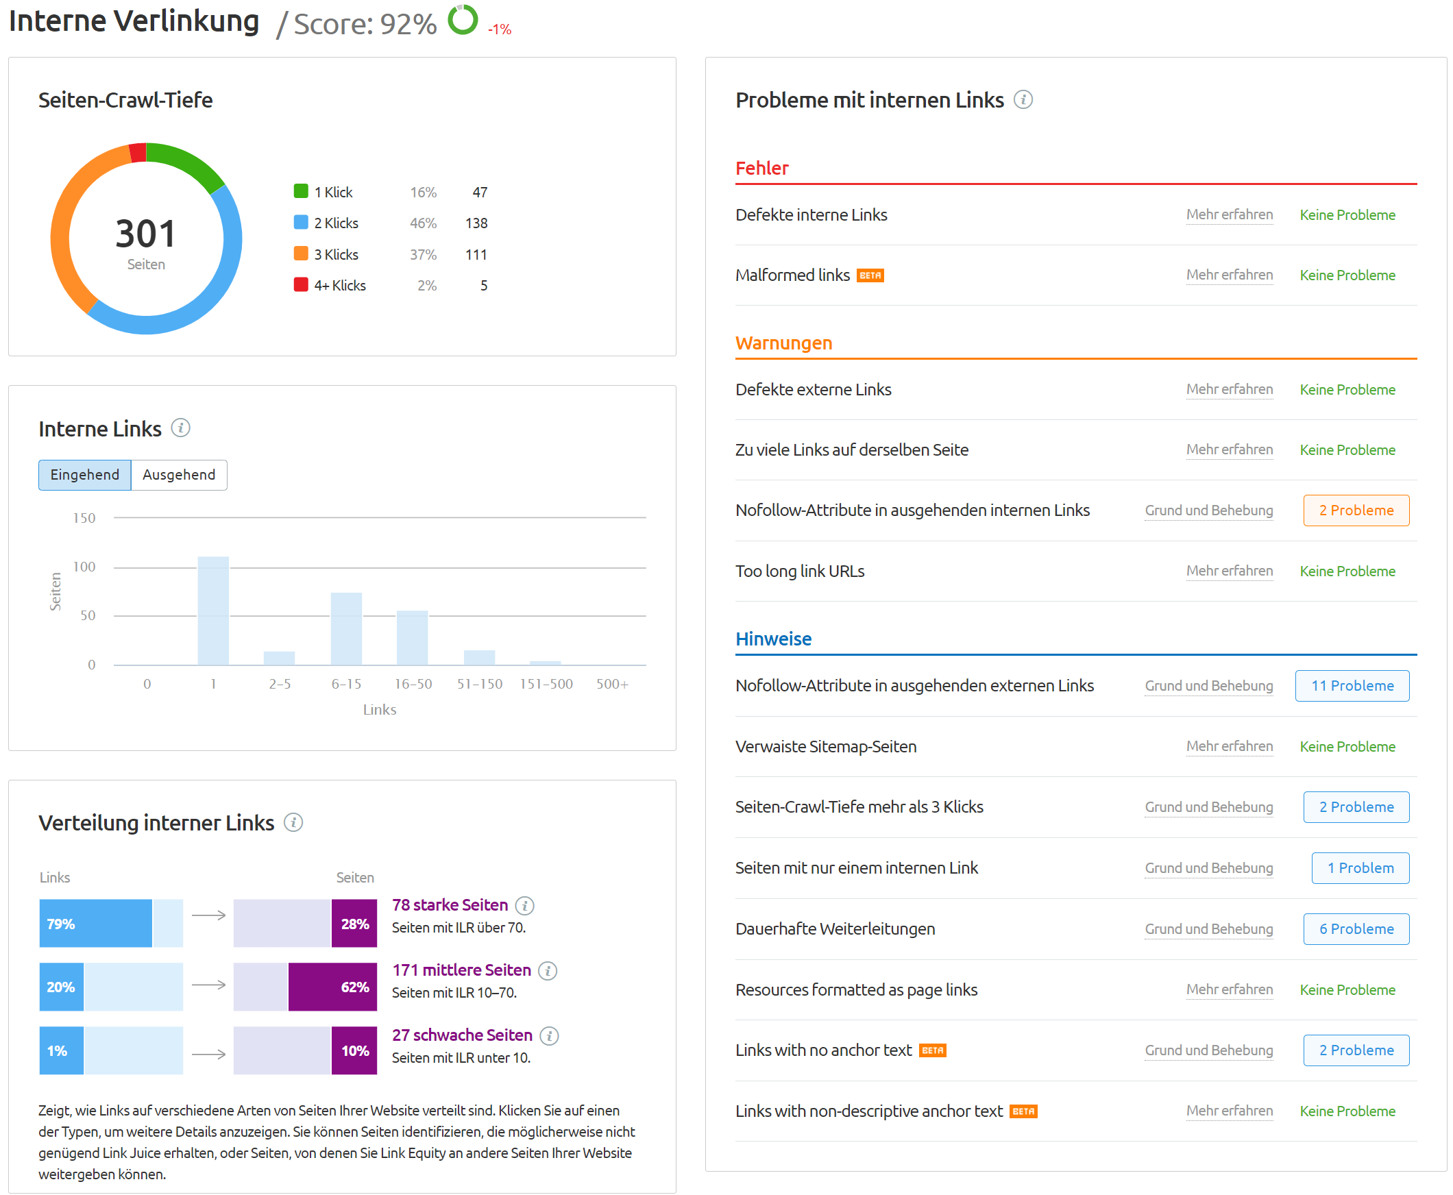Click the green score progress circle icon

pos(463,19)
